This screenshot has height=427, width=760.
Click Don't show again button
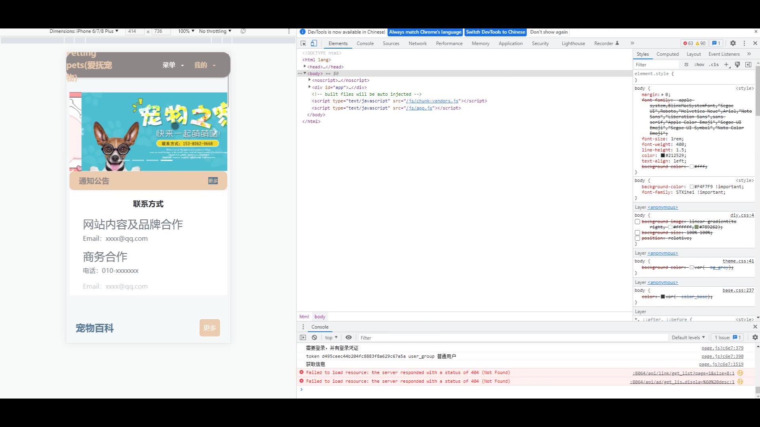549,32
